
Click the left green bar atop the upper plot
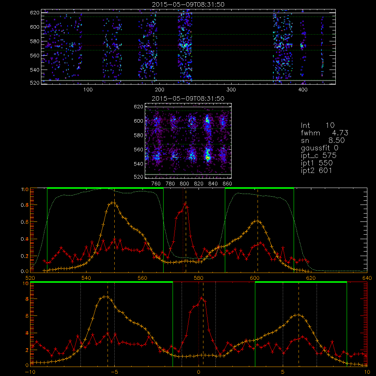[x=105, y=188]
